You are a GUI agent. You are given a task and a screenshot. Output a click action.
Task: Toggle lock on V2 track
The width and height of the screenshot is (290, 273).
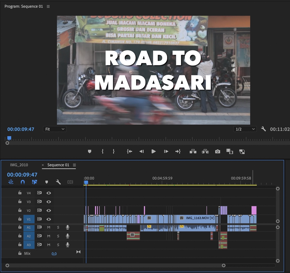[20, 210]
